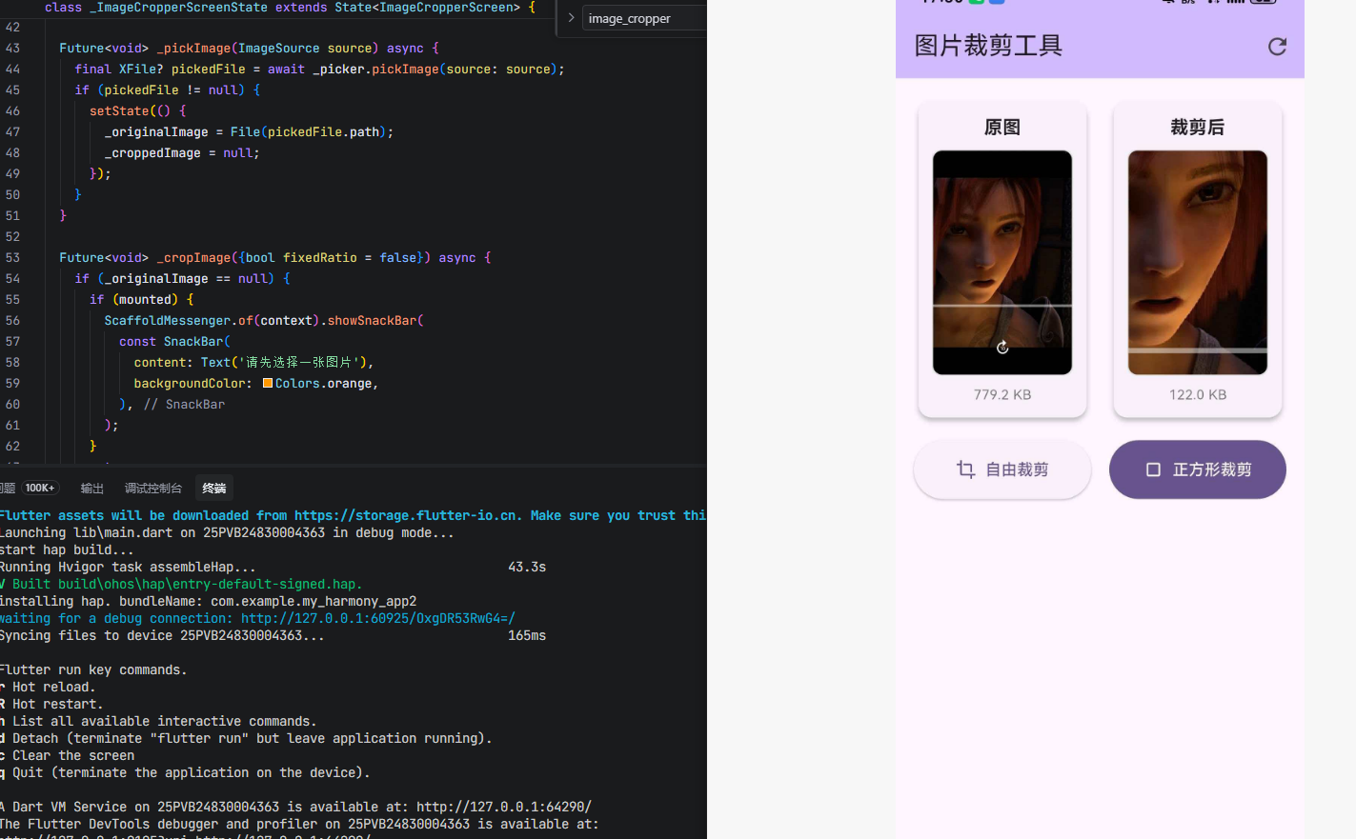
Task: Tap the rotate icon on original image
Action: point(1002,348)
